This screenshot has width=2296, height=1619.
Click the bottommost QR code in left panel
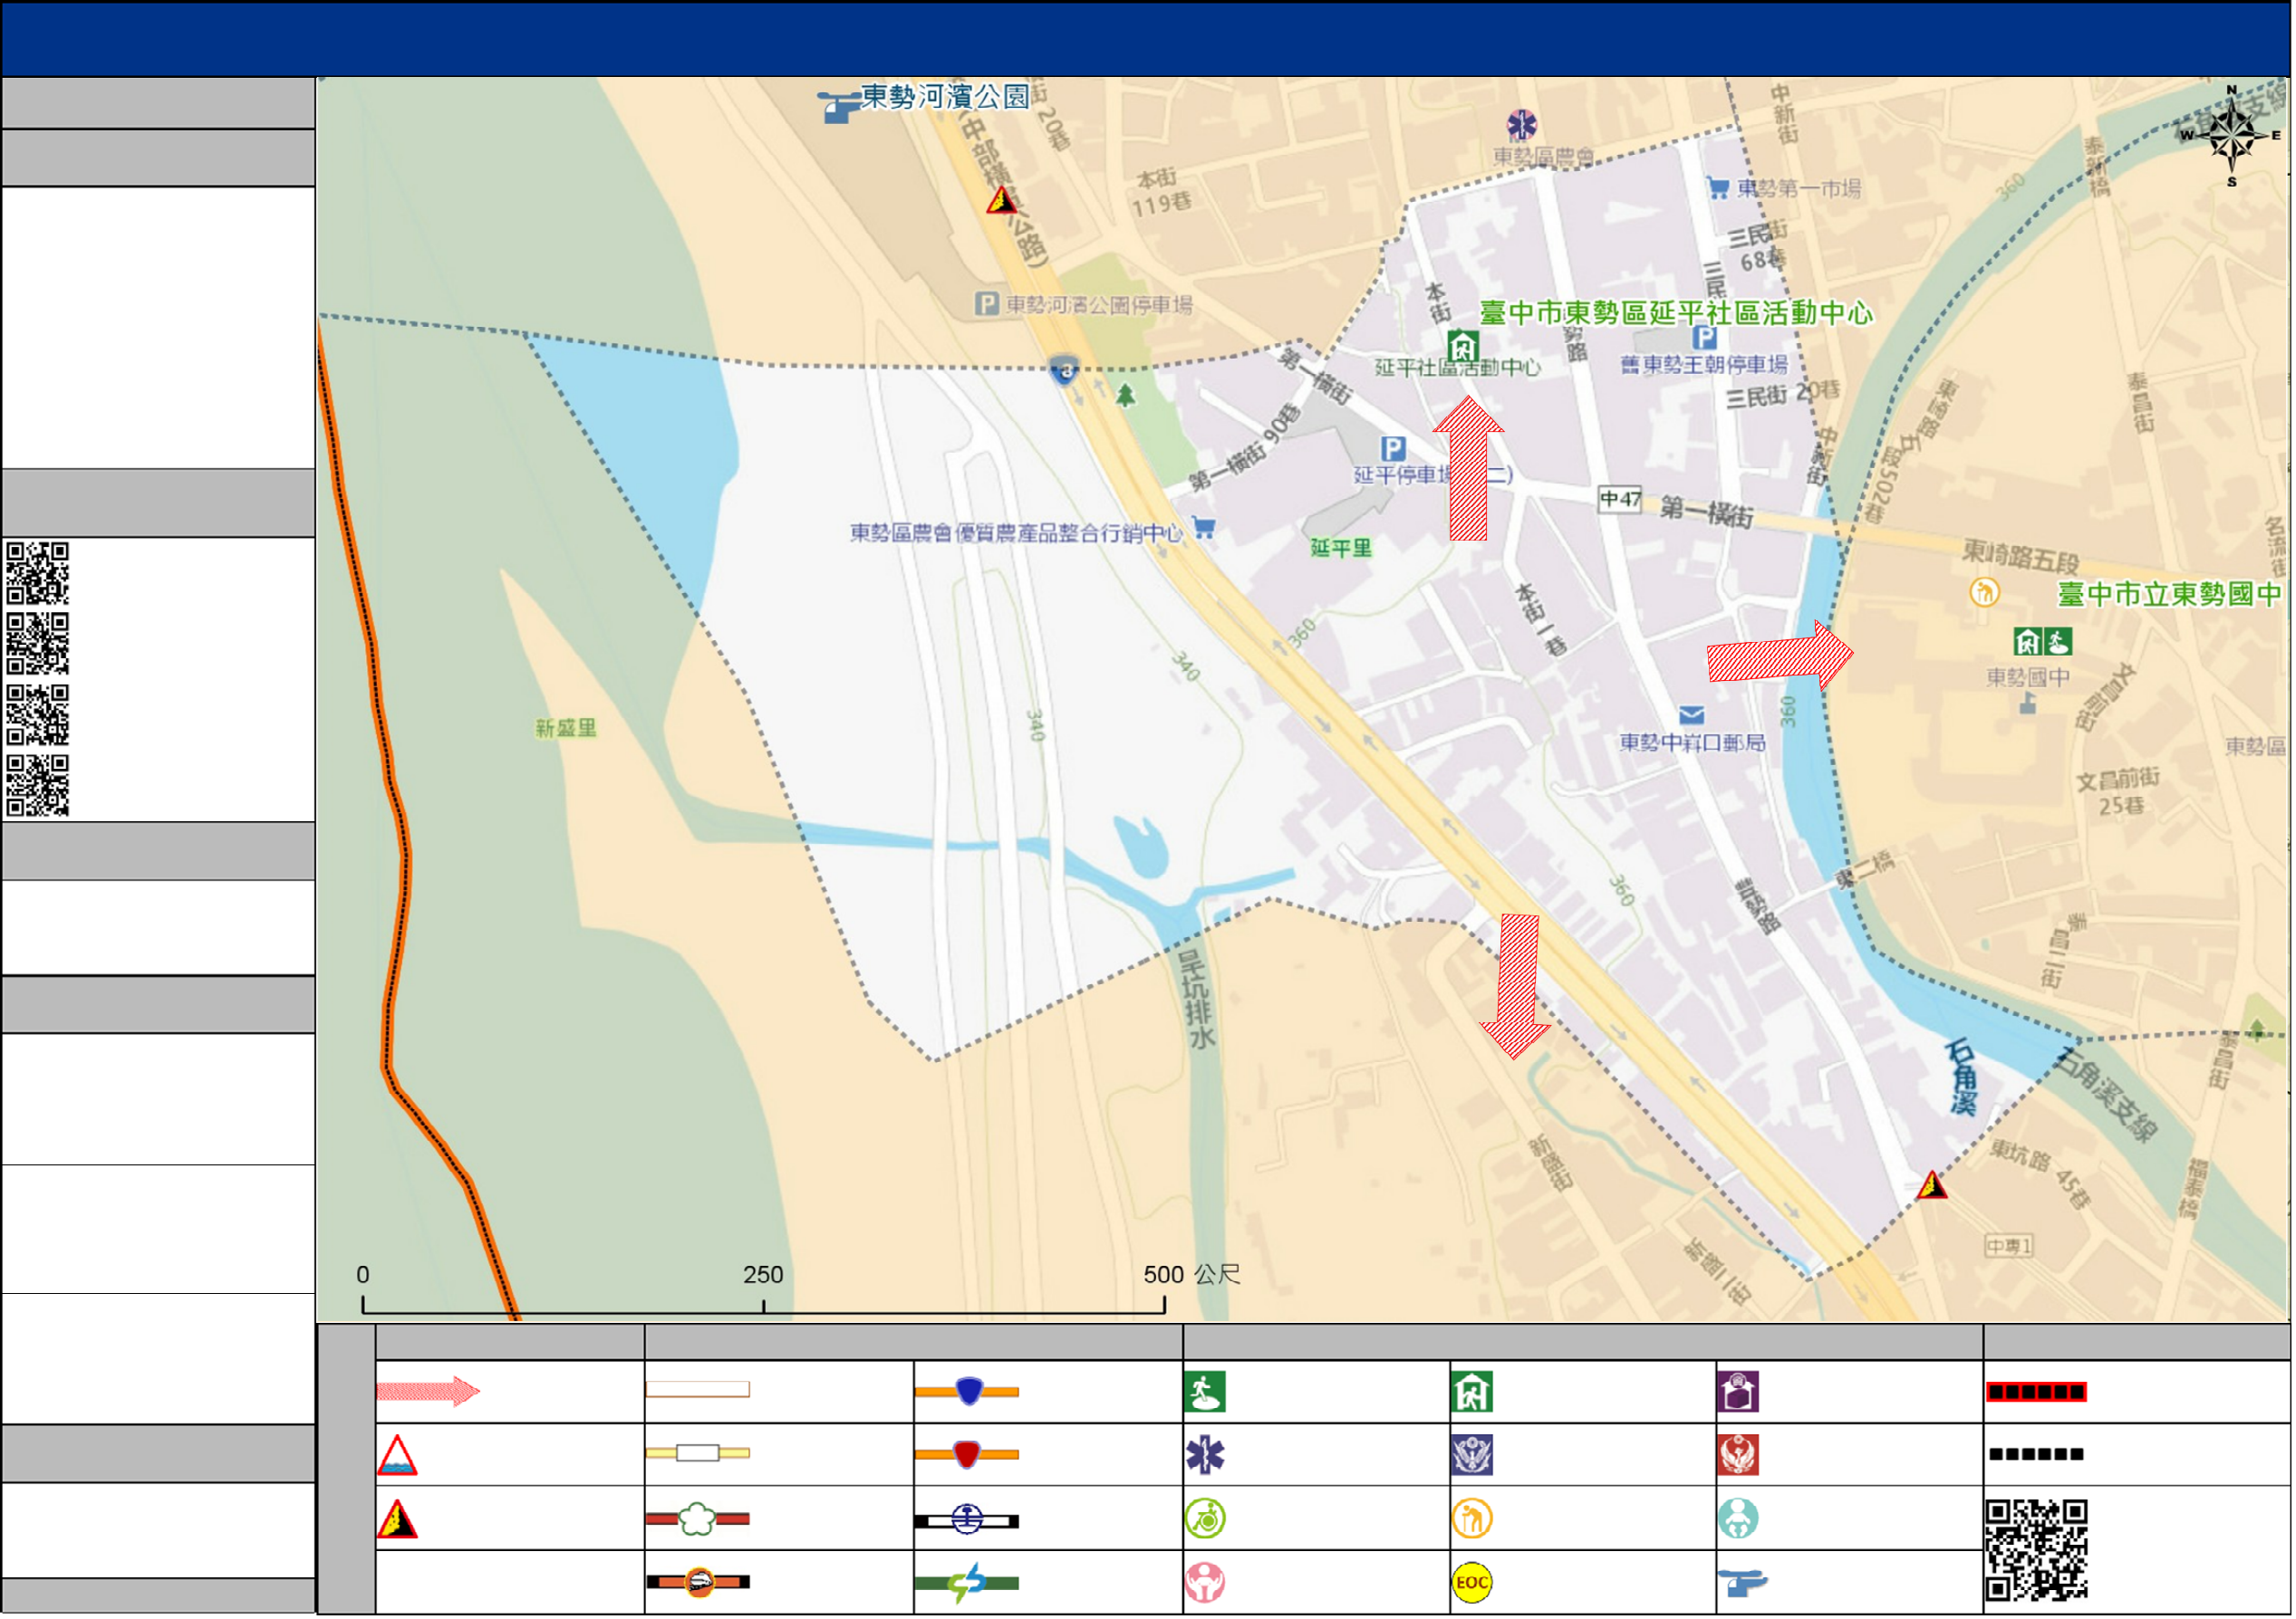click(37, 786)
